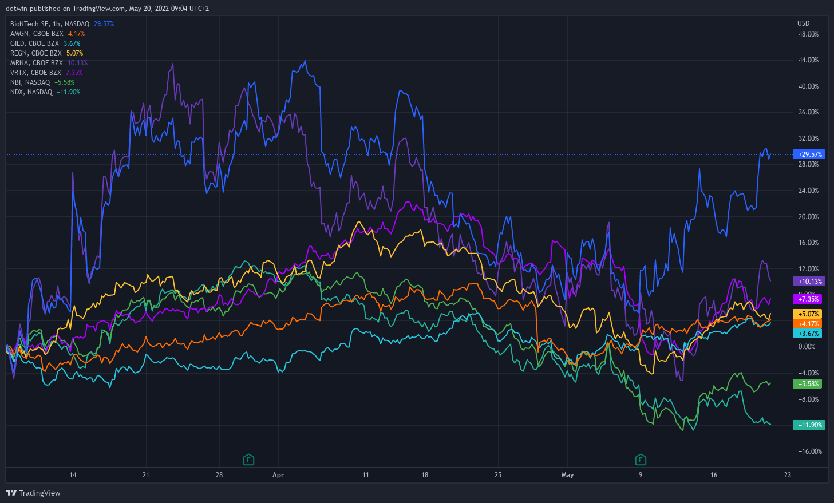Click the 24.00% axis label
Screen dimensions: 834x503
(808, 191)
